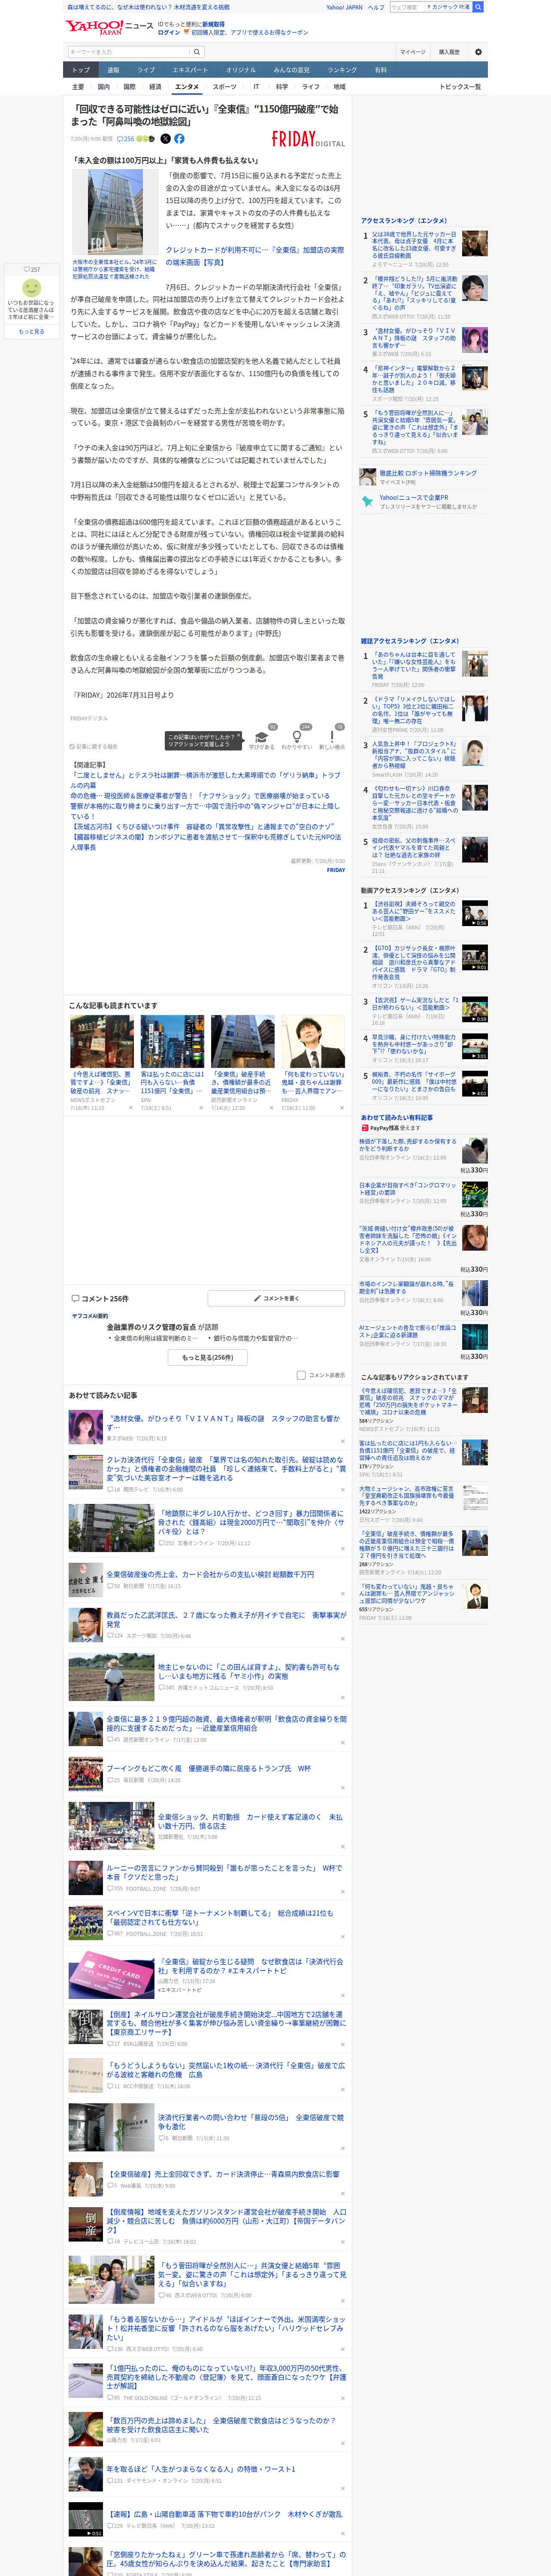This screenshot has height=2576, width=551.
Task: Select the スポーツ category tab
Action: 225,87
